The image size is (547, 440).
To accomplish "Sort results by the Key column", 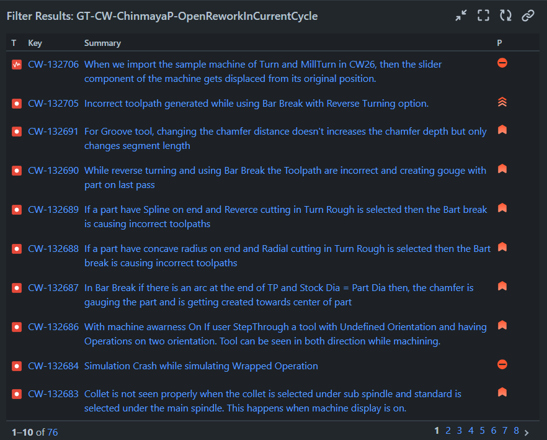I will click(x=35, y=43).
